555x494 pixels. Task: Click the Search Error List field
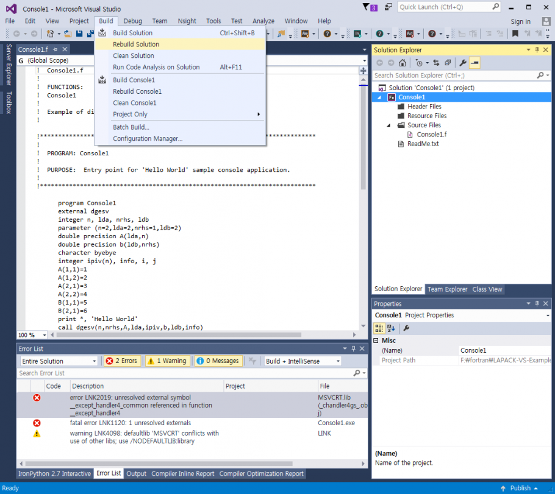[x=183, y=373]
